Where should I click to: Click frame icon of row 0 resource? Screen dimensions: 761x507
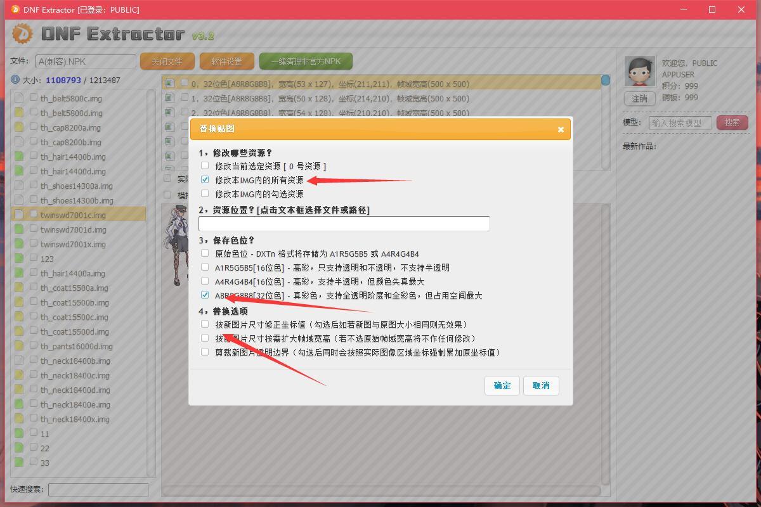(169, 84)
